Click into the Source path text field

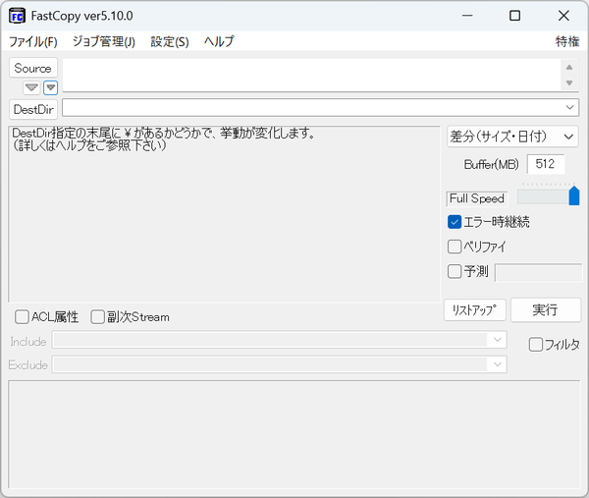pyautogui.click(x=312, y=75)
